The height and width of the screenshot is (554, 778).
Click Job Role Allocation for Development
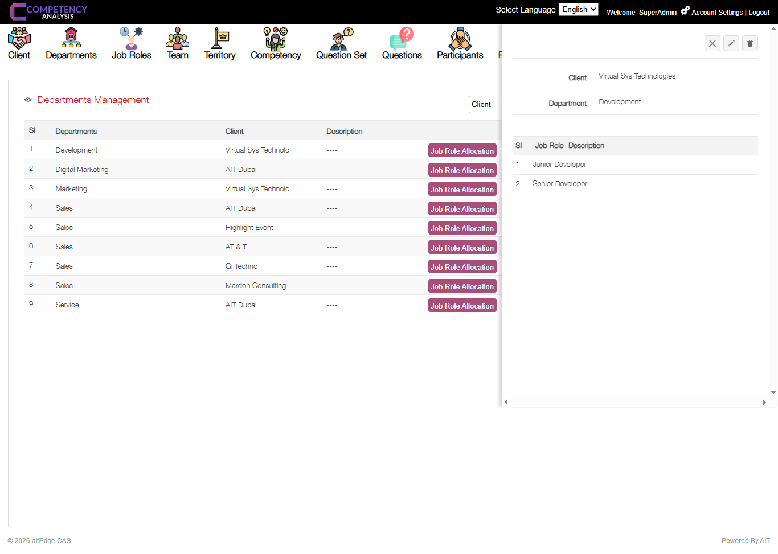(462, 150)
